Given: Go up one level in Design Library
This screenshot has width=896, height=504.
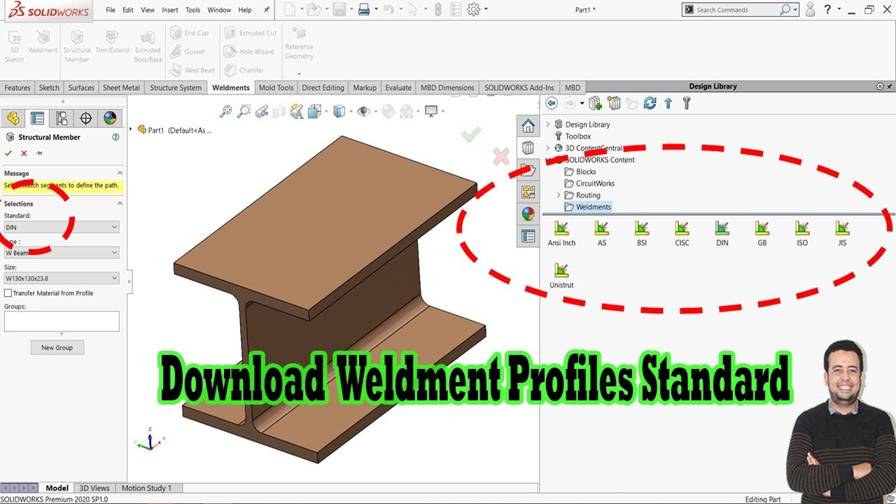Looking at the screenshot, I should point(668,104).
